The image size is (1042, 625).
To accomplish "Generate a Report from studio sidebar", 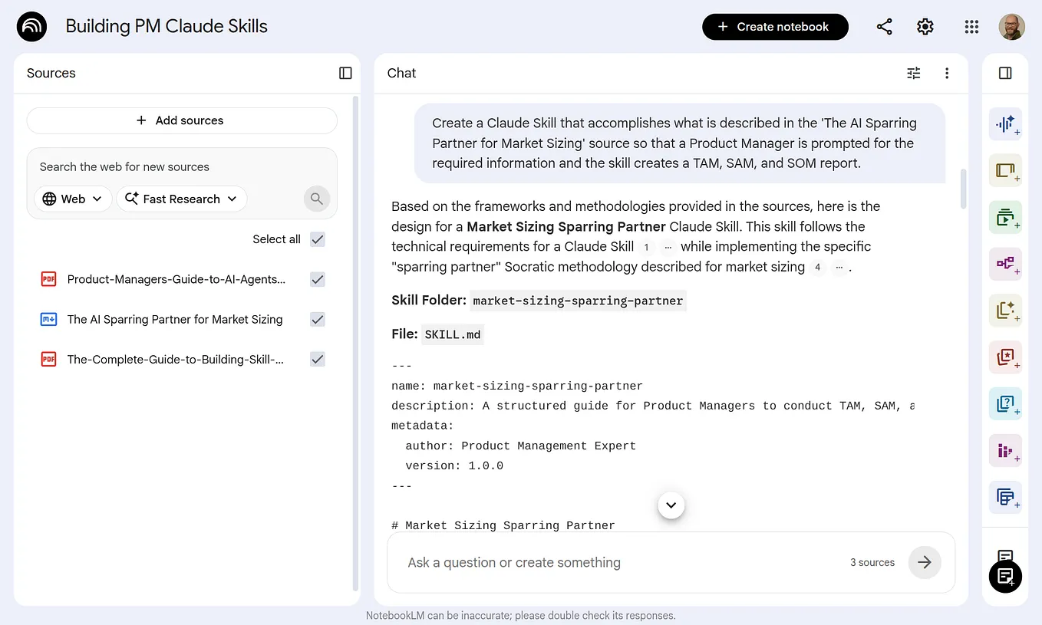I will click(x=1005, y=311).
